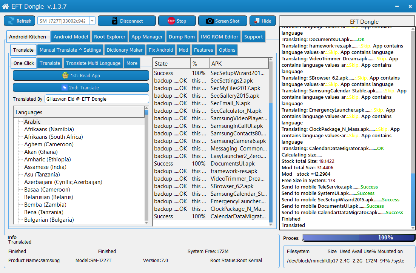Click the Translated By input field
The height and width of the screenshot is (273, 416).
coord(97,99)
